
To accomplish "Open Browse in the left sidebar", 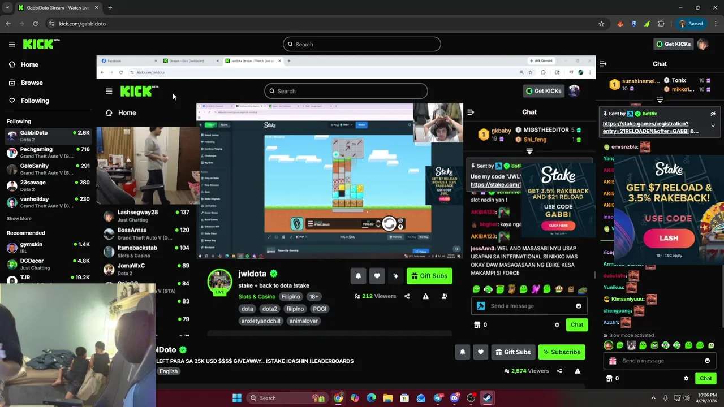I will (x=26, y=83).
